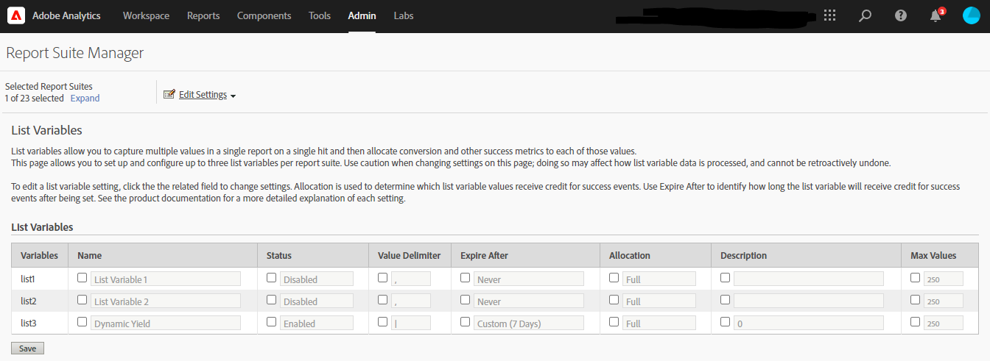
Task: Click the Expand link for report suites
Action: tap(85, 99)
